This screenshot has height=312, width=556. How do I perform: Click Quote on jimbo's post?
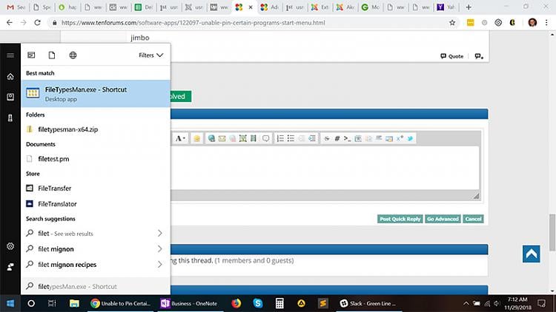point(451,56)
